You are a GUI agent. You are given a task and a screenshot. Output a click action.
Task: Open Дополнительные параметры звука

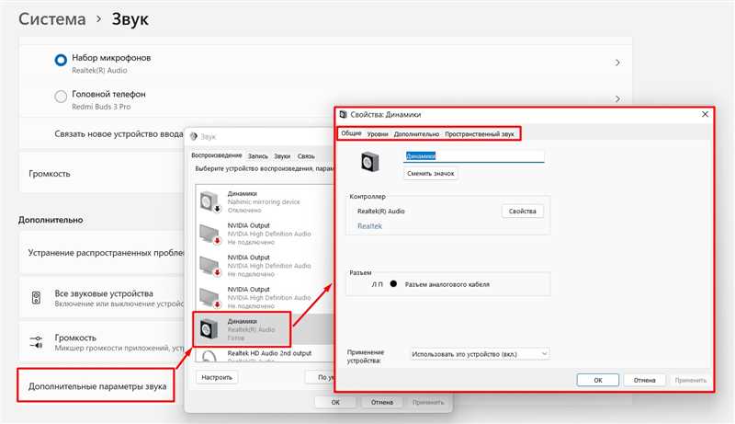(97, 386)
